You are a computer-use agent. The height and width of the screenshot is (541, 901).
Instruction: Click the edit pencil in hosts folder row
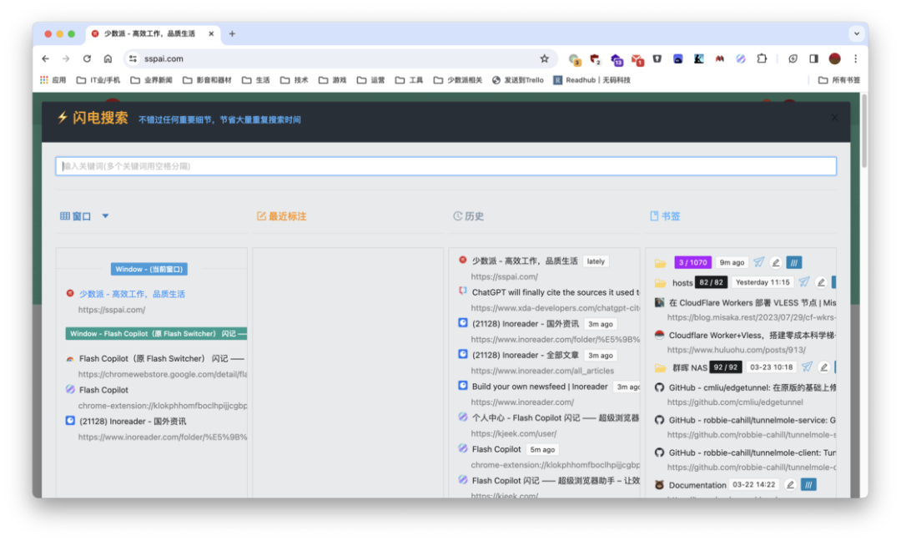821,282
